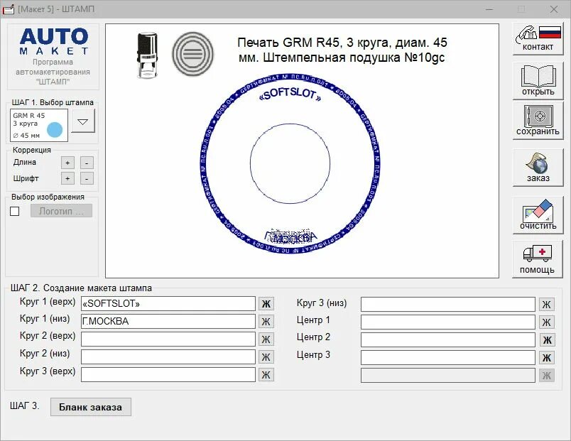Click the app icon in title bar
This screenshot has height=441, width=571.
(x=8, y=9)
